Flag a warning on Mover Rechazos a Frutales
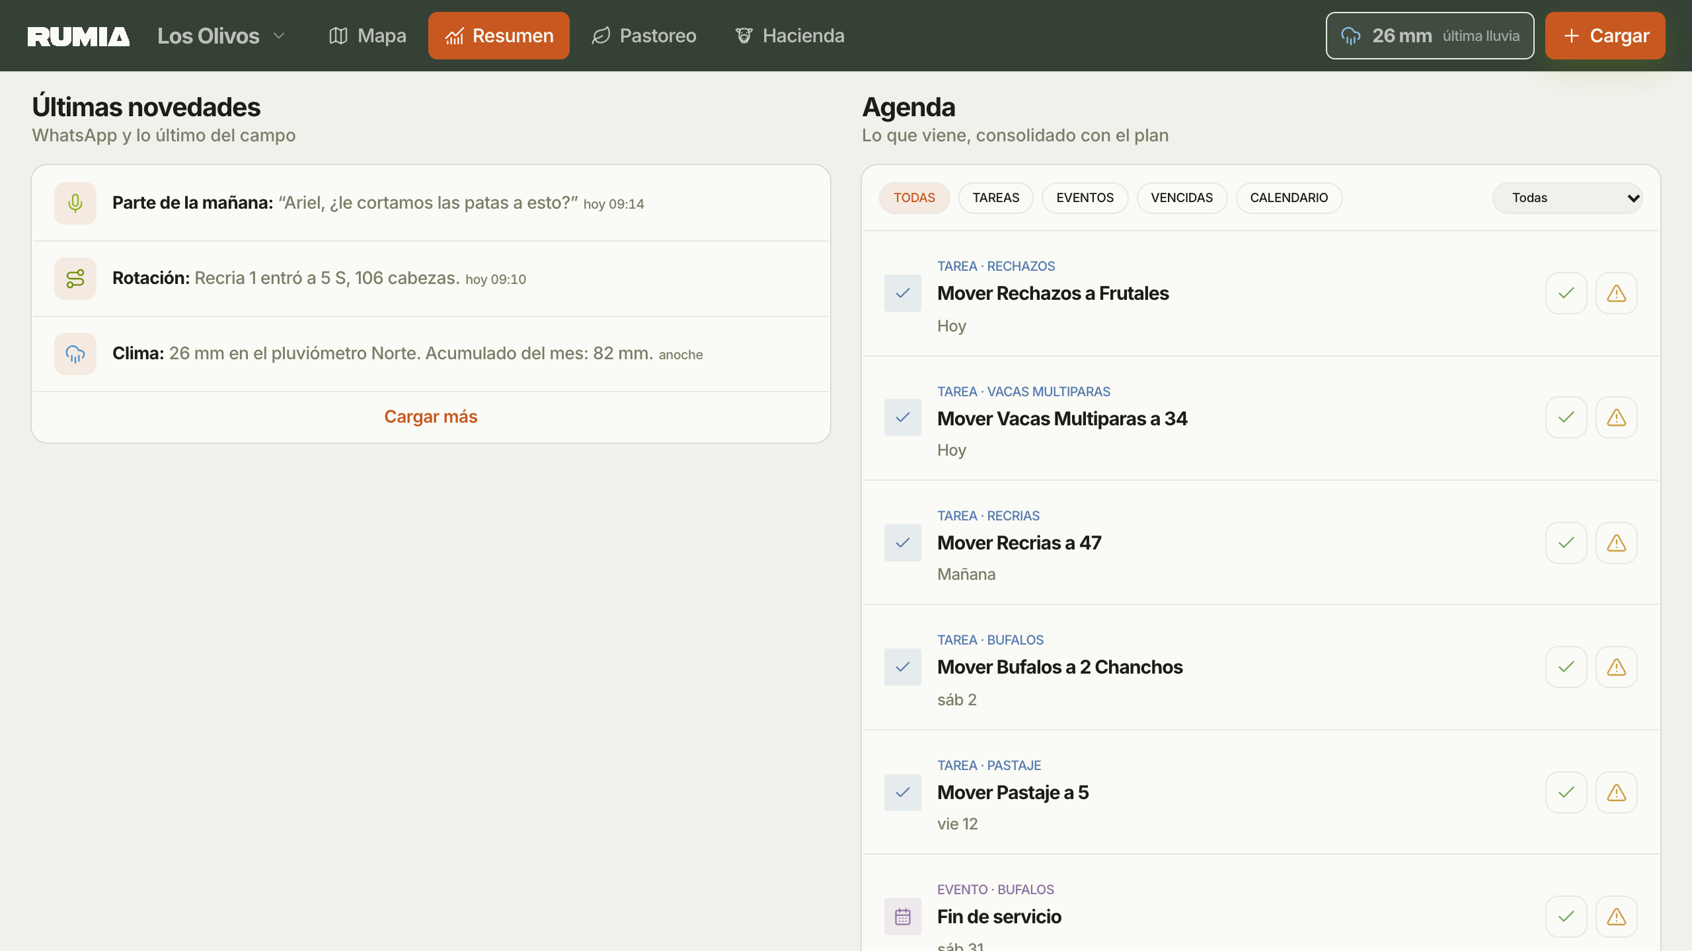Image resolution: width=1692 pixels, height=951 pixels. (1617, 293)
